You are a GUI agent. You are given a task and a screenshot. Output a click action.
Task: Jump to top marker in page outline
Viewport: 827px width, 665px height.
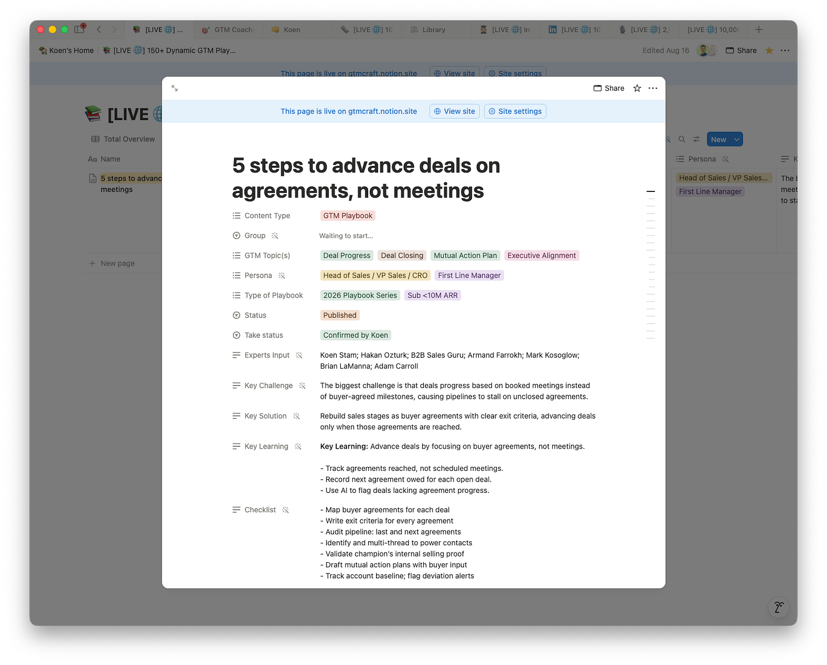(651, 192)
